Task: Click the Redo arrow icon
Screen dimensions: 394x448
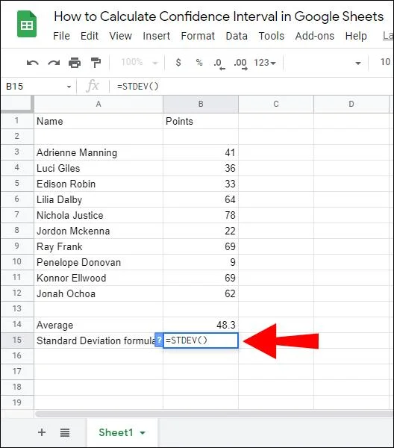Action: coord(54,63)
